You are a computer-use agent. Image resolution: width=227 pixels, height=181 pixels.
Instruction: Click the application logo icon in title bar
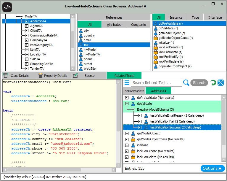7,7
